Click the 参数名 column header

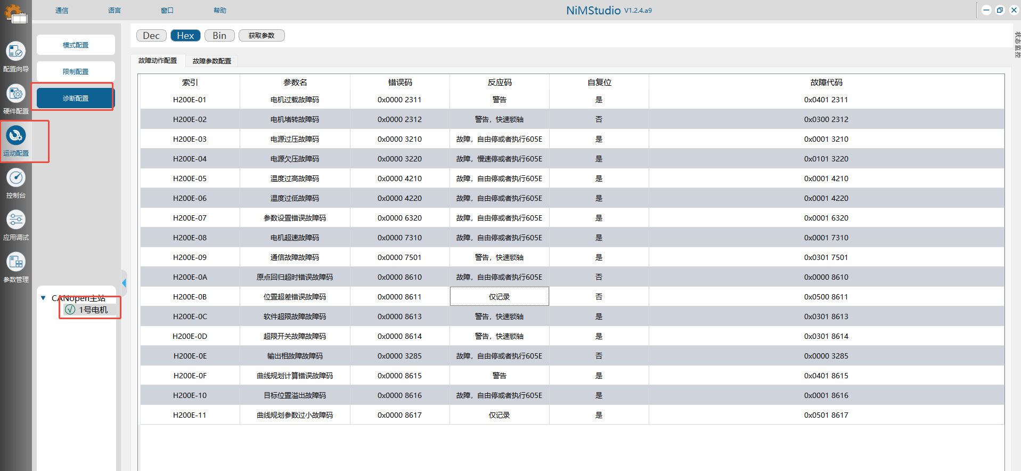[295, 82]
